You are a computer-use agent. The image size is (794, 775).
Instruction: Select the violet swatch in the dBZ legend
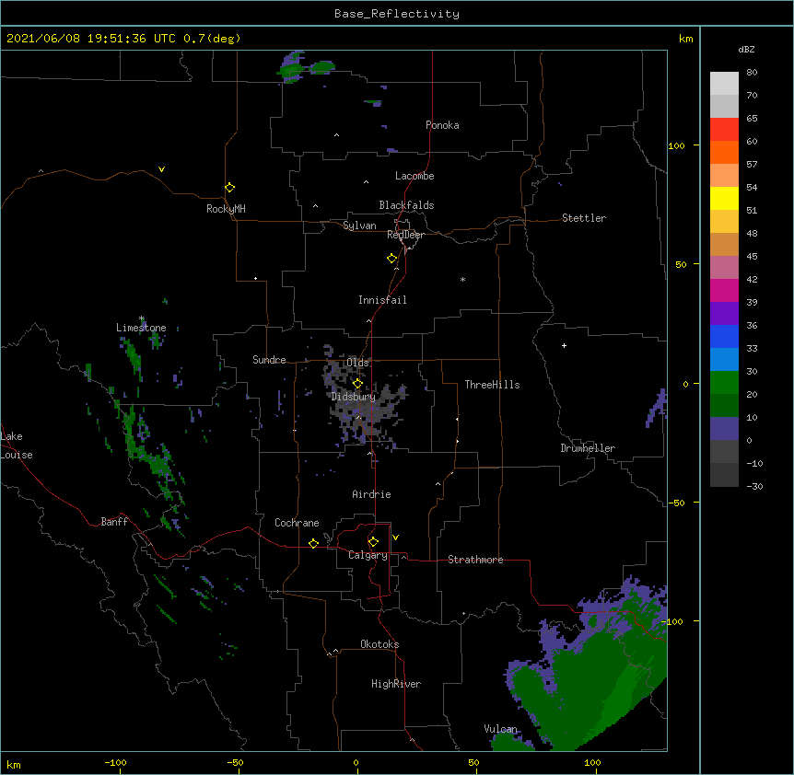724,314
